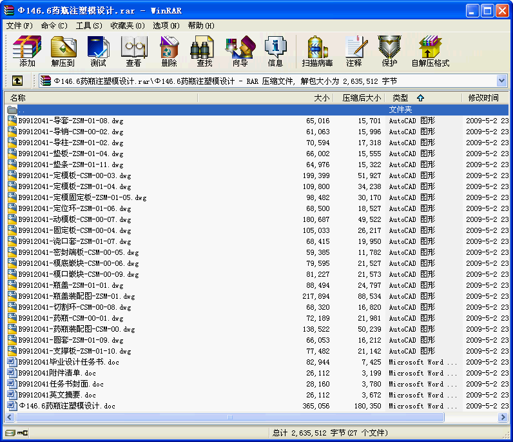Click the 删除 (Delete) toolbar icon
This screenshot has height=442, width=513.
tap(169, 52)
